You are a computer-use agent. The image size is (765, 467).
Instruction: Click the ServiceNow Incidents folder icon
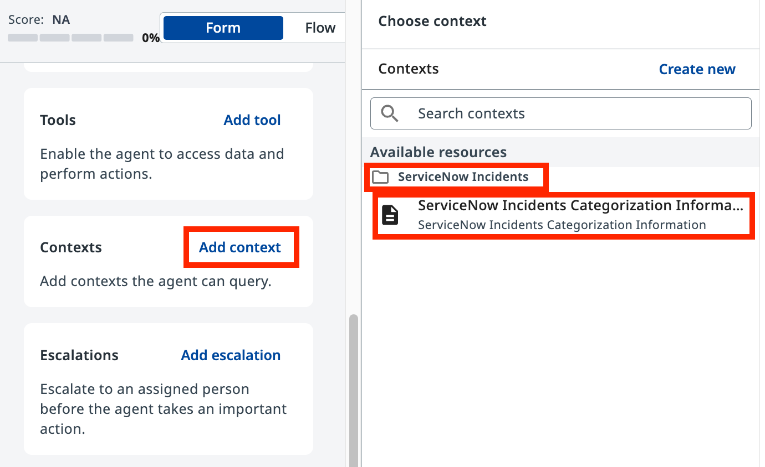[x=380, y=177]
